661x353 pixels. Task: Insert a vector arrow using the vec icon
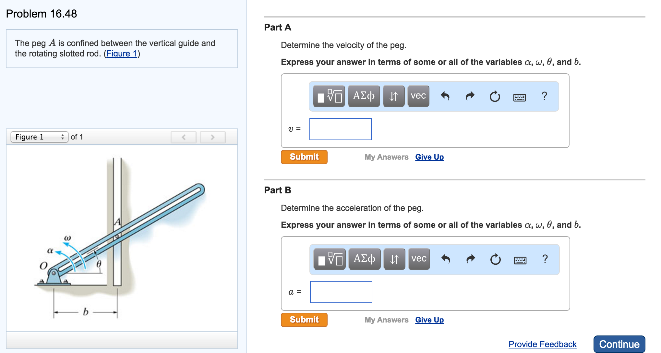coord(418,96)
